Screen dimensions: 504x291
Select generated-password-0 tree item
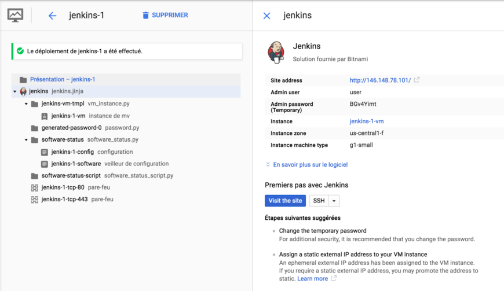coord(90,128)
